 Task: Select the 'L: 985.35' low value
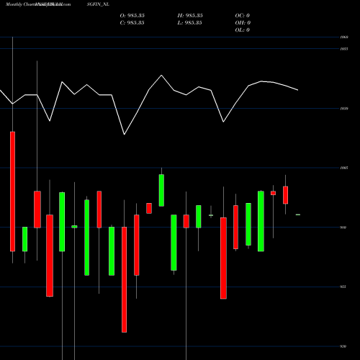point(189,23)
